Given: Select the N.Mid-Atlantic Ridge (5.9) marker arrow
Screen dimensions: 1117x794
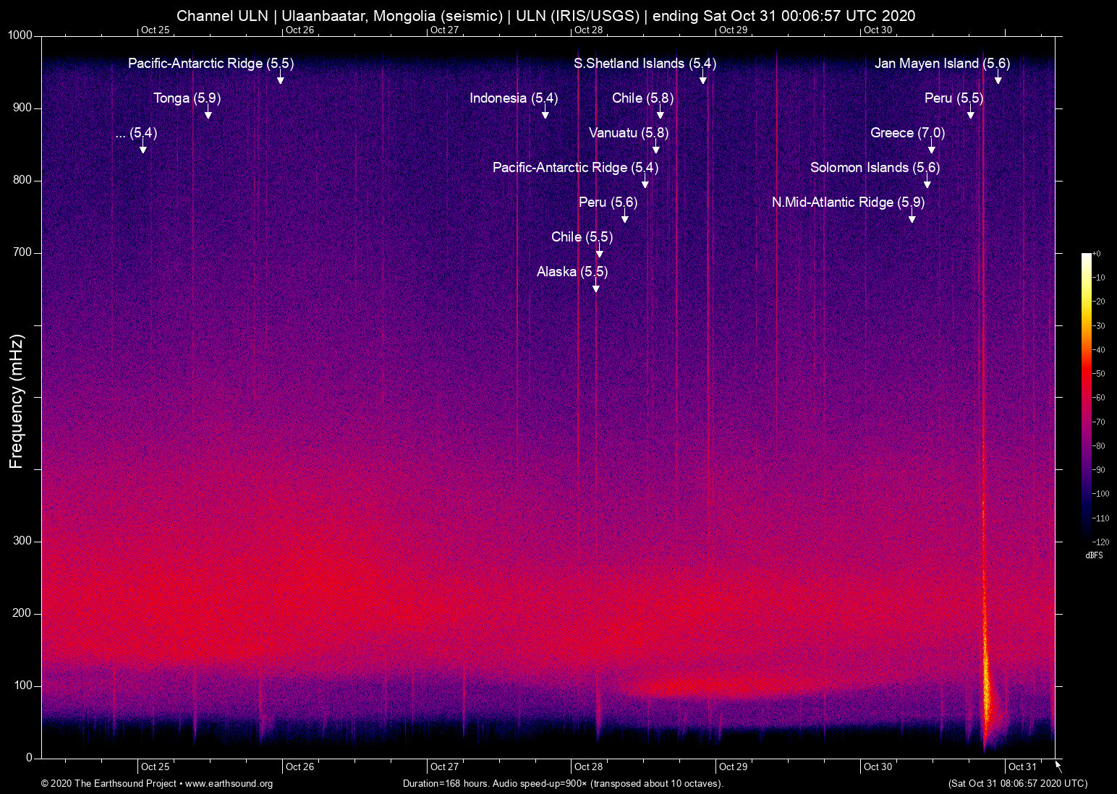Looking at the screenshot, I should (x=913, y=218).
